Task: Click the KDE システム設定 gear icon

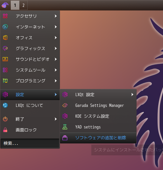Action: [x=65, y=116]
